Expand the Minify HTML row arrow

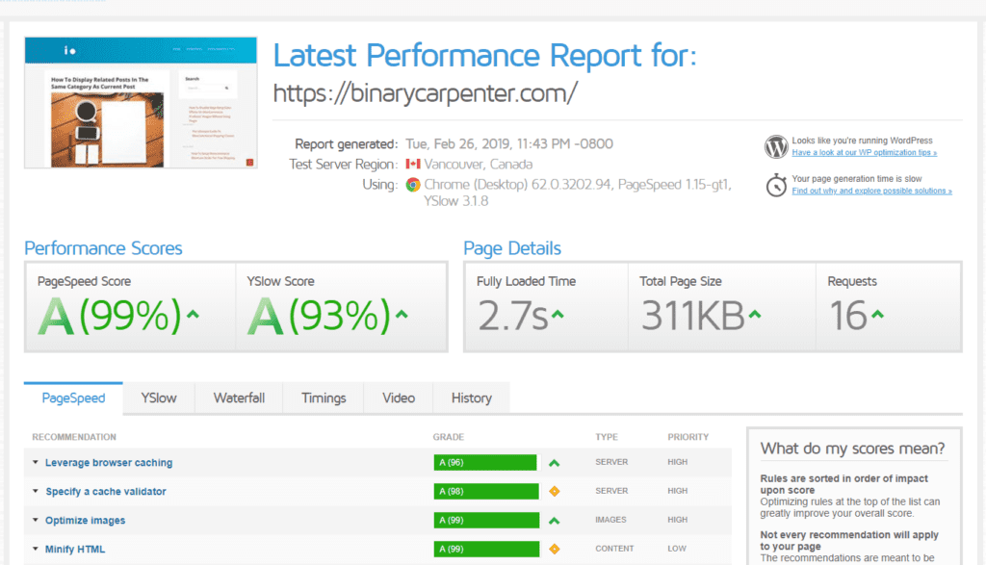[x=36, y=549]
